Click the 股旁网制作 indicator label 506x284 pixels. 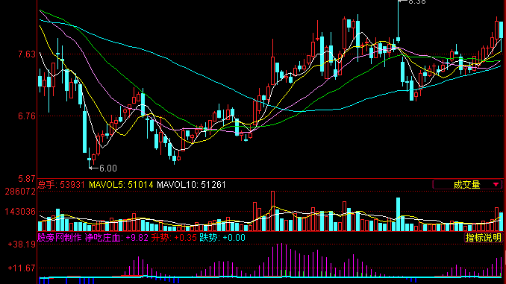click(60, 238)
